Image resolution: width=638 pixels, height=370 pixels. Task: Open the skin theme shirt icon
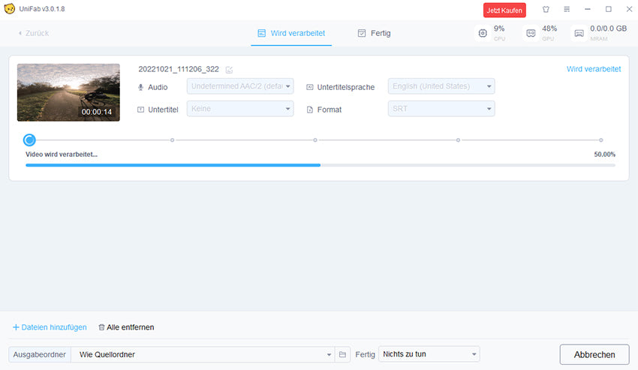pyautogui.click(x=546, y=10)
